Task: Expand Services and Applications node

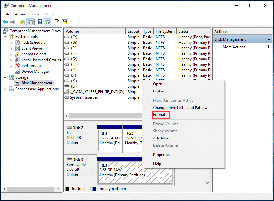Action: pos(5,89)
